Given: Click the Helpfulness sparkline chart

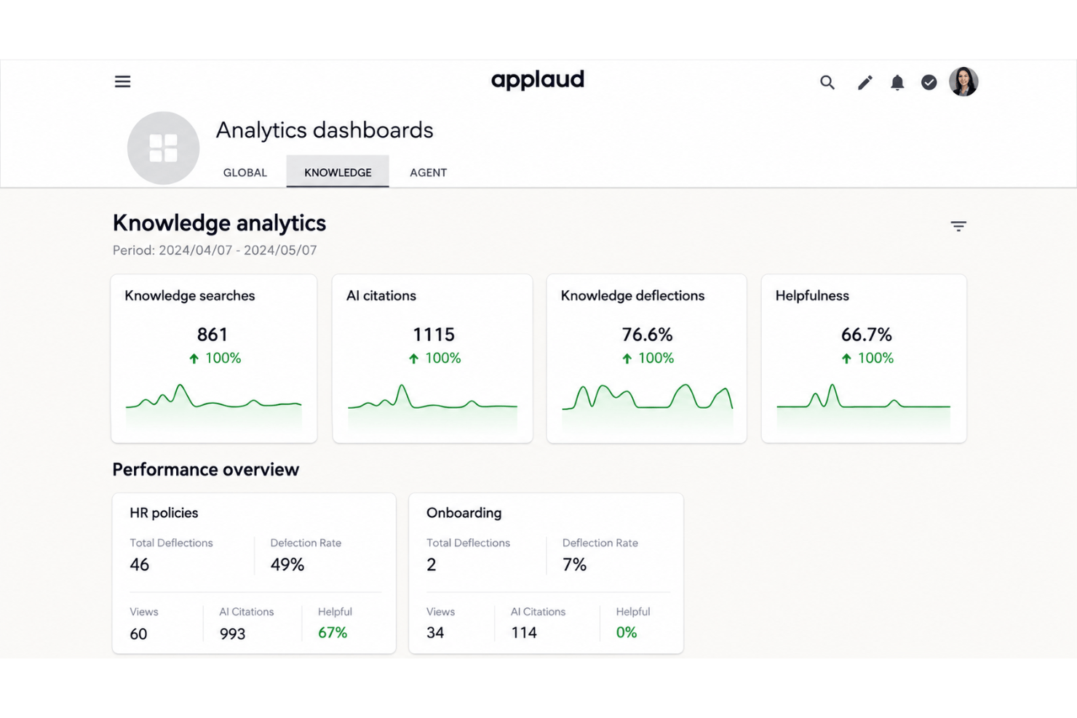Looking at the screenshot, I should coord(864,406).
